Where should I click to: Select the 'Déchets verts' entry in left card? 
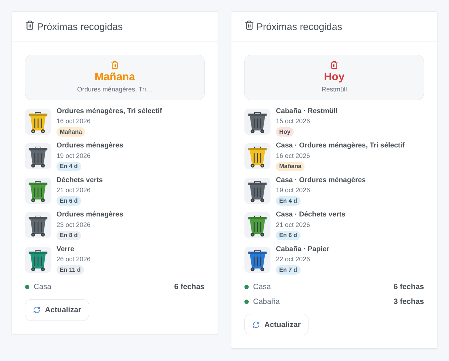(80, 180)
